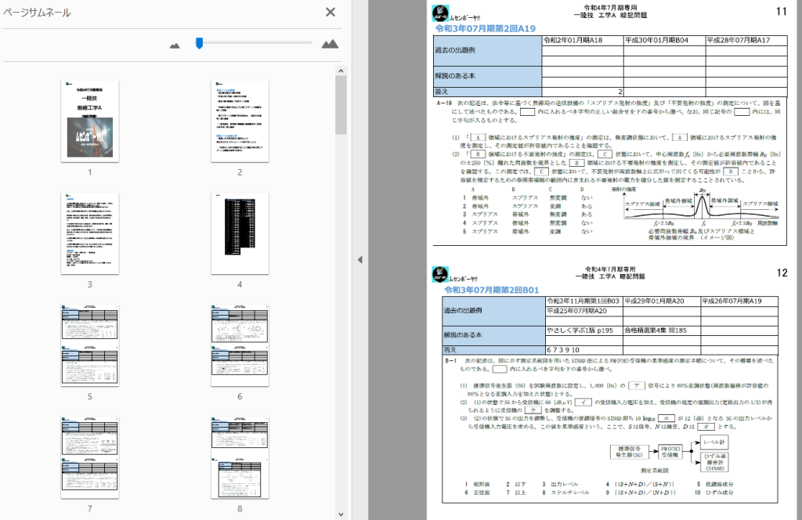
Task: Close the page thumbnails panel
Action: (x=331, y=12)
